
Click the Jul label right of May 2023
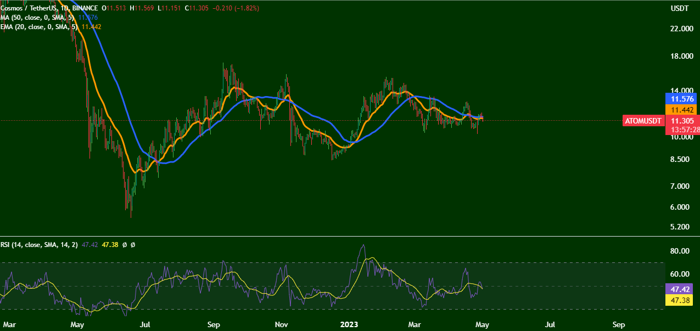tap(550, 324)
